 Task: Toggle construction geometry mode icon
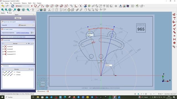coord(71,6)
